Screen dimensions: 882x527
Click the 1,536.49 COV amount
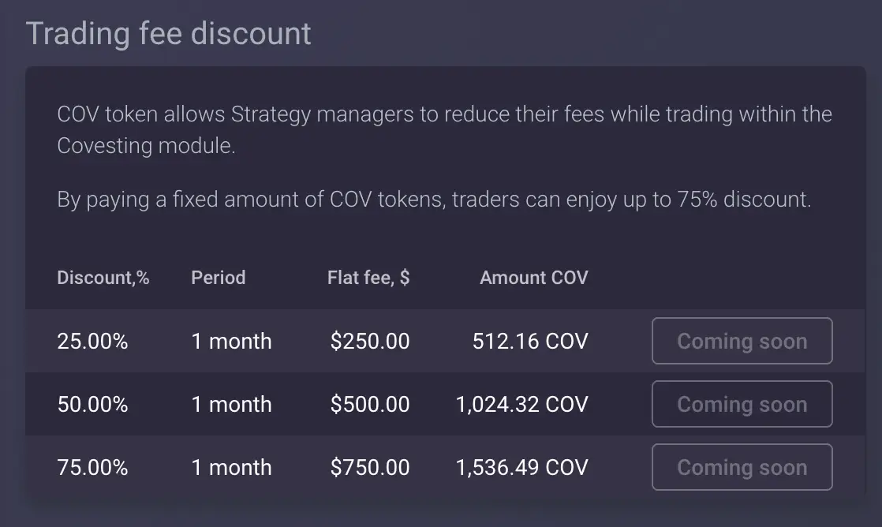[522, 467]
